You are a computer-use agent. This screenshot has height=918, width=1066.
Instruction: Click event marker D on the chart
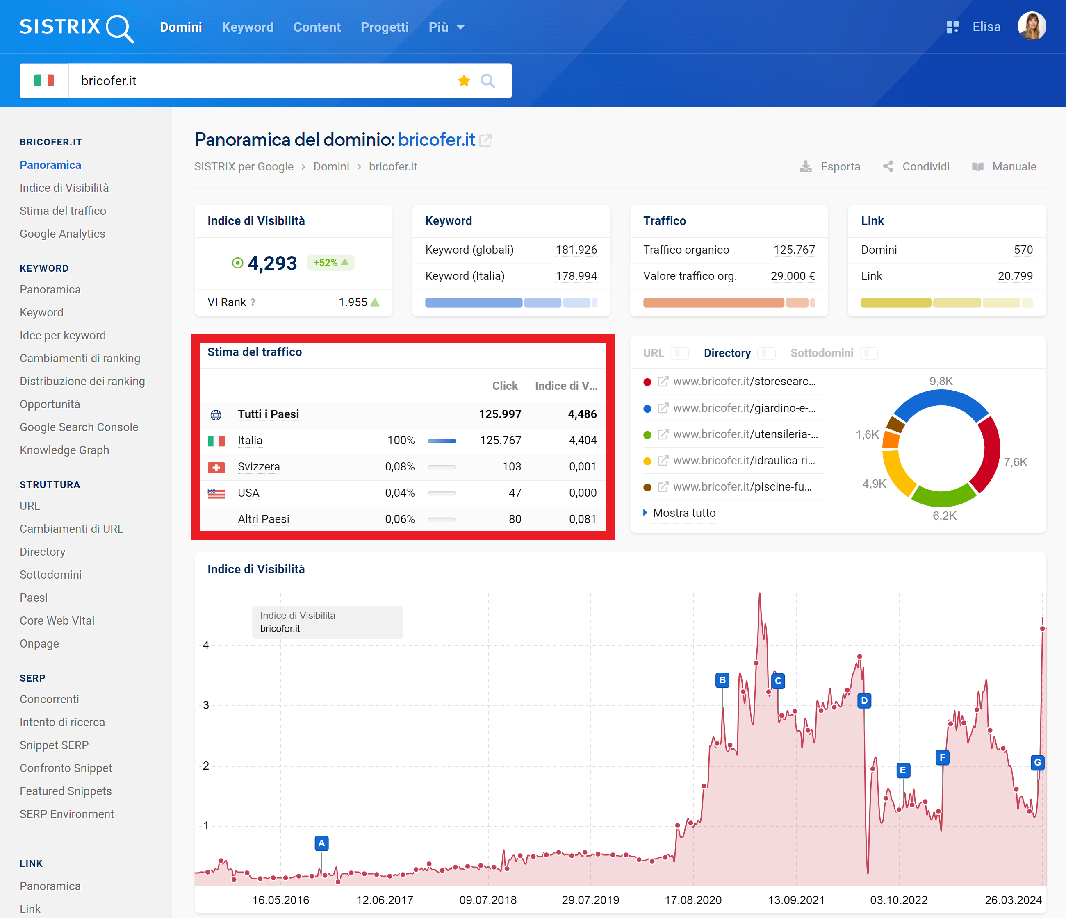864,700
